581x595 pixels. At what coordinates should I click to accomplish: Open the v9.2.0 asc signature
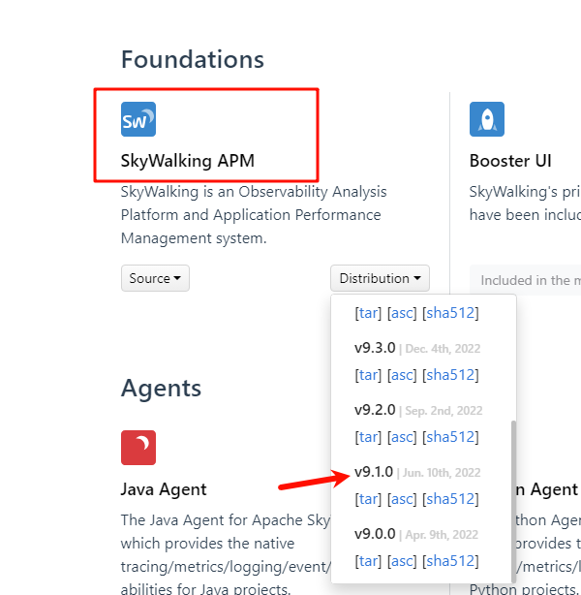pos(402,437)
